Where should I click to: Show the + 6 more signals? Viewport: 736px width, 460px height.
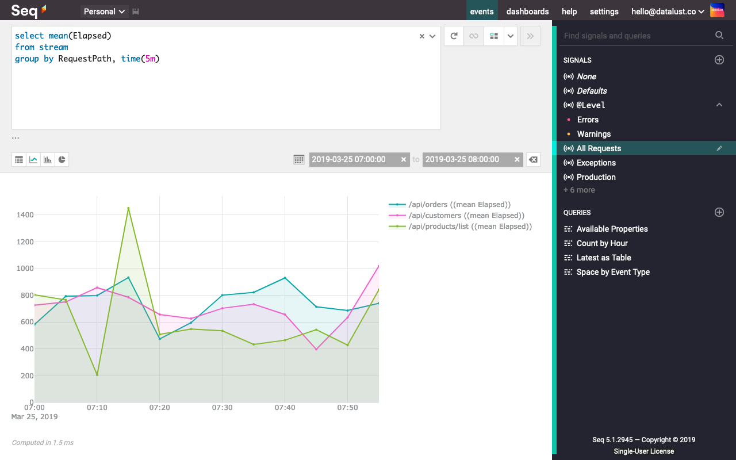pyautogui.click(x=579, y=190)
